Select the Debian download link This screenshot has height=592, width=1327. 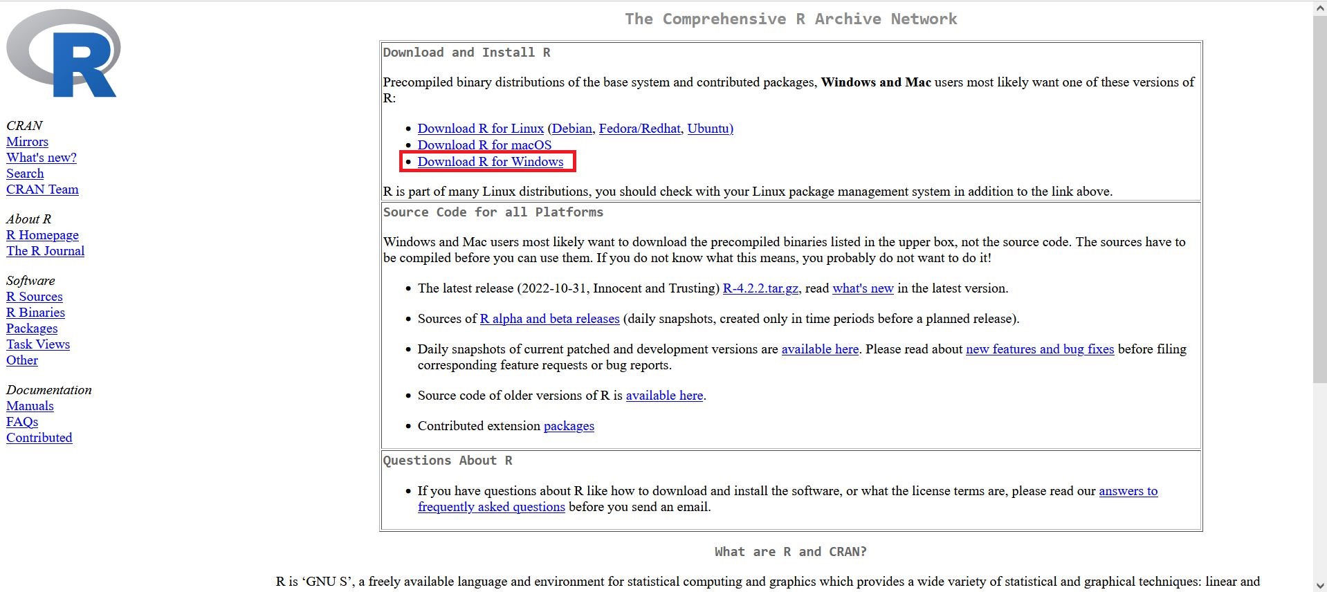click(x=572, y=129)
